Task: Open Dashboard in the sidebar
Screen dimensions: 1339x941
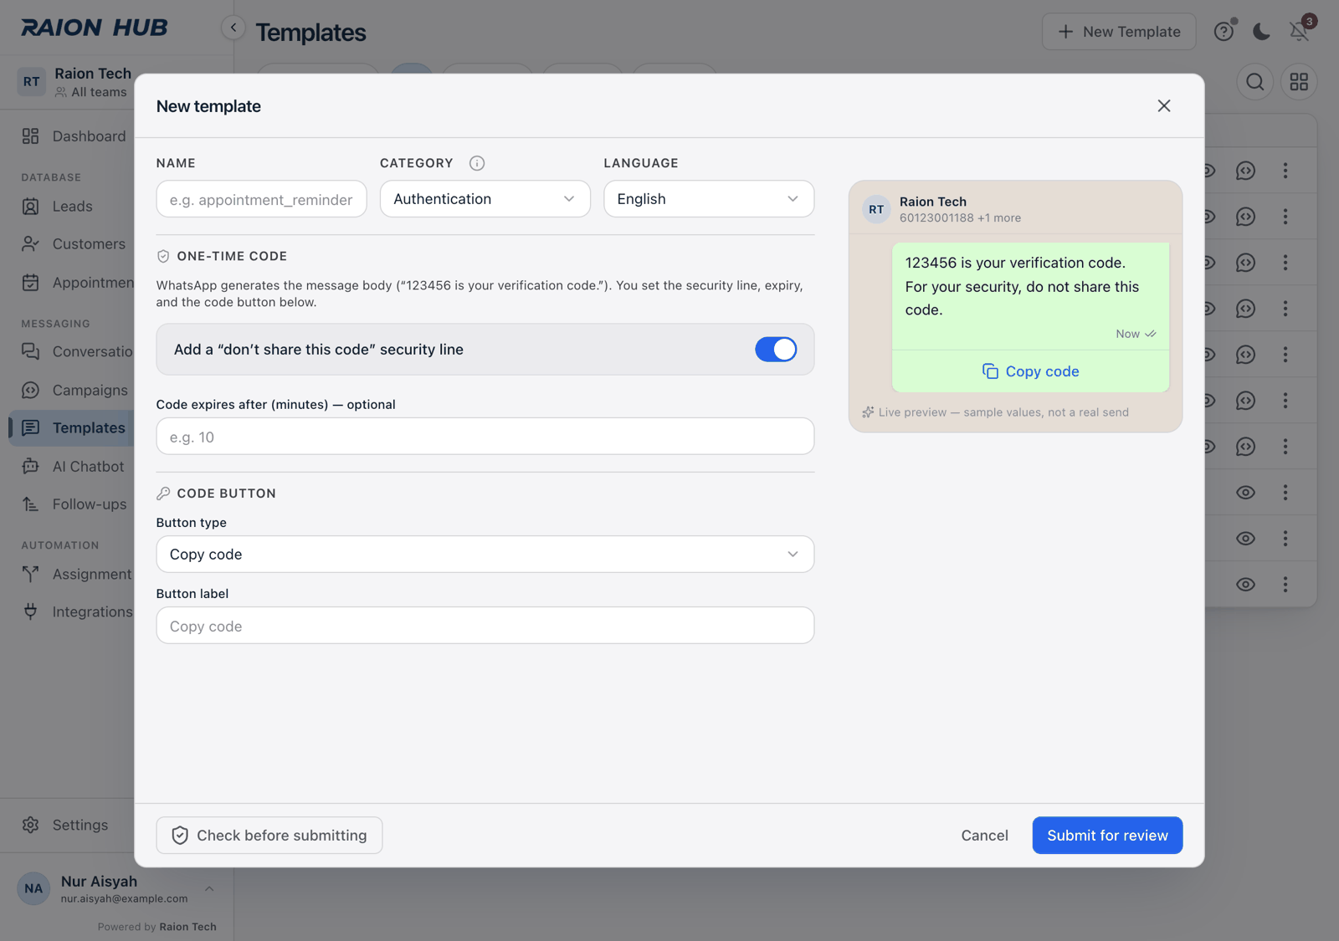Action: click(74, 136)
